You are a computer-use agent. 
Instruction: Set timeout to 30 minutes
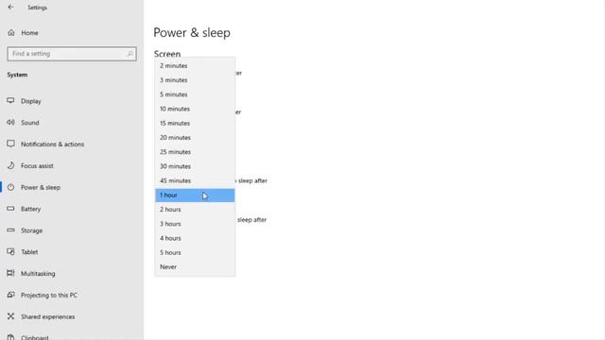pos(195,166)
